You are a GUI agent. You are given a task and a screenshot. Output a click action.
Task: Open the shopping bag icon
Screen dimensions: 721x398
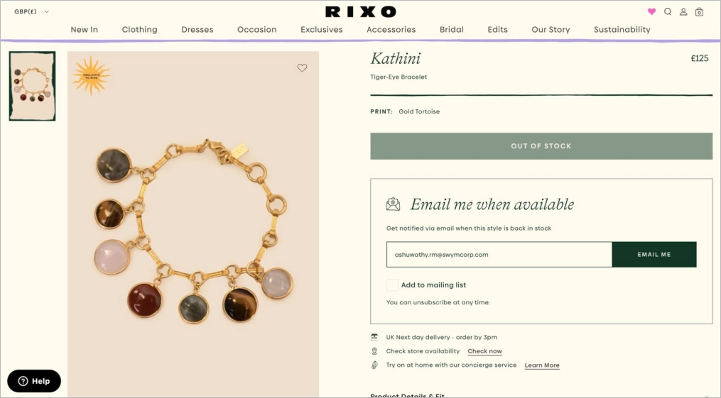click(699, 11)
